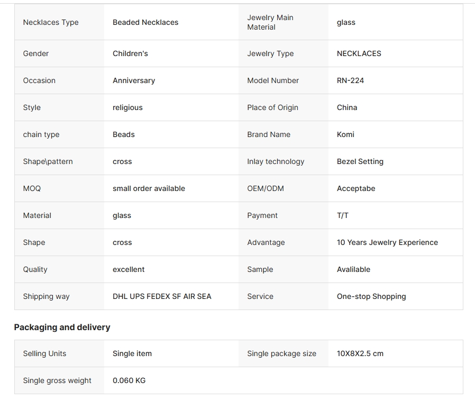Click the "Acceptabe" OEM/ODM value
This screenshot has width=475, height=400.
coord(356,188)
